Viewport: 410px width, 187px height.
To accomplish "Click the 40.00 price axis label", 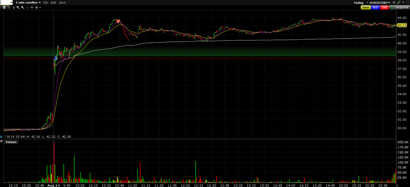I will tap(401, 43).
